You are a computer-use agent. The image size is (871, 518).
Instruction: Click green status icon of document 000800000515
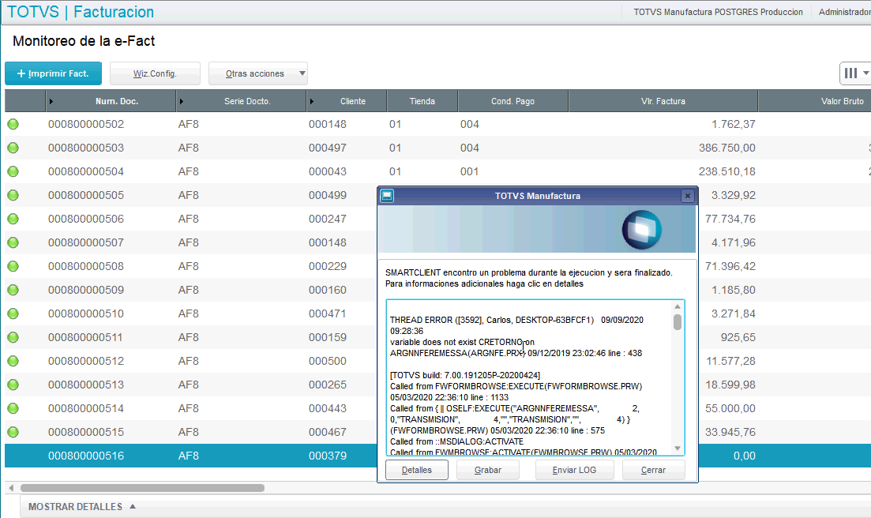tap(13, 432)
